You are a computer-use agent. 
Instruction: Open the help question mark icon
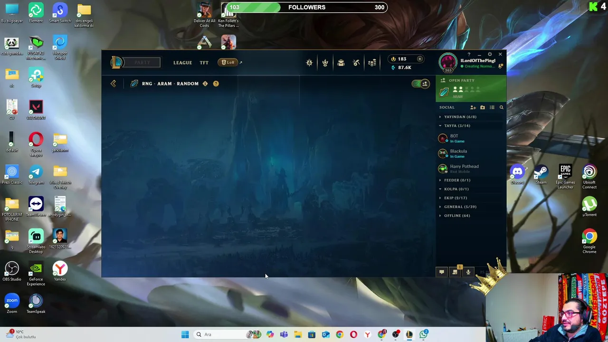coord(469,54)
